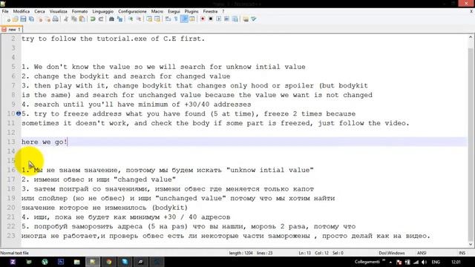Image resolution: width=475 pixels, height=267 pixels.
Task: Open the Cerca menu
Action: [39, 11]
